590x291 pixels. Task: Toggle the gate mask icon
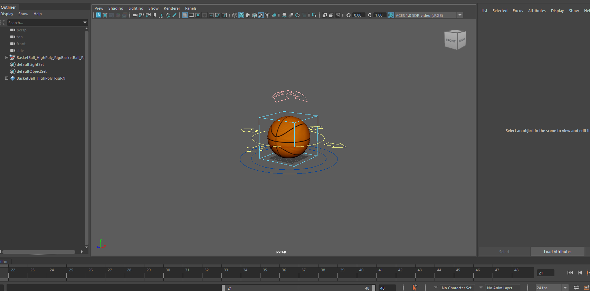point(204,15)
